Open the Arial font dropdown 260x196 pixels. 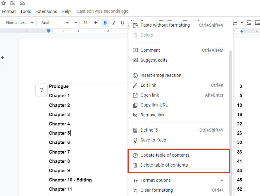click(x=54, y=22)
